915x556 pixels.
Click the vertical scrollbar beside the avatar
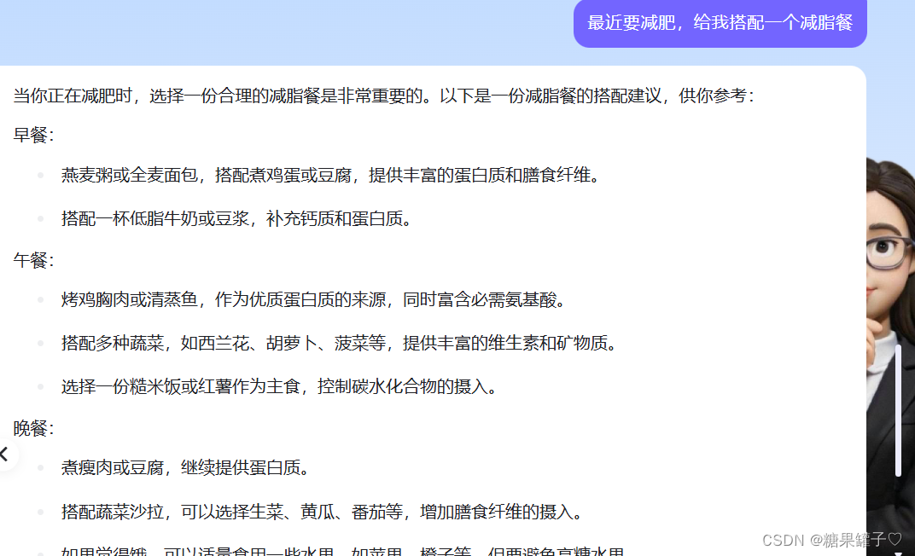pos(898,410)
